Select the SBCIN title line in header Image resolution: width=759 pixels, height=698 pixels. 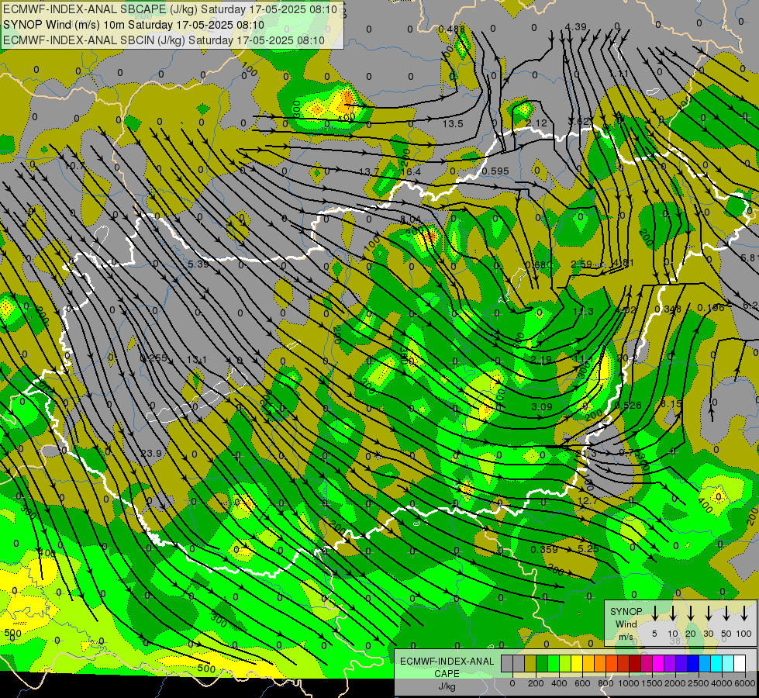[x=164, y=40]
